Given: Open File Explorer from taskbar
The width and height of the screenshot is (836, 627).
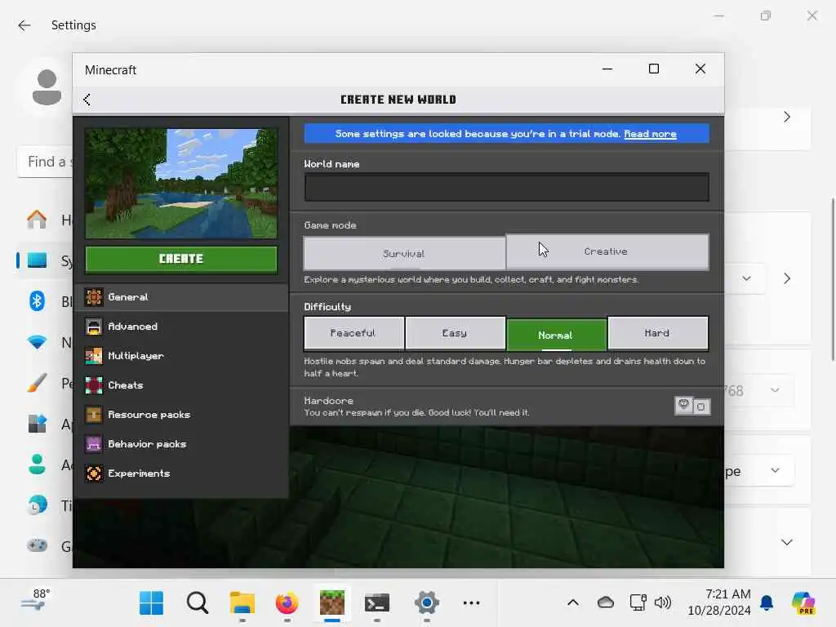Looking at the screenshot, I should coord(242,603).
